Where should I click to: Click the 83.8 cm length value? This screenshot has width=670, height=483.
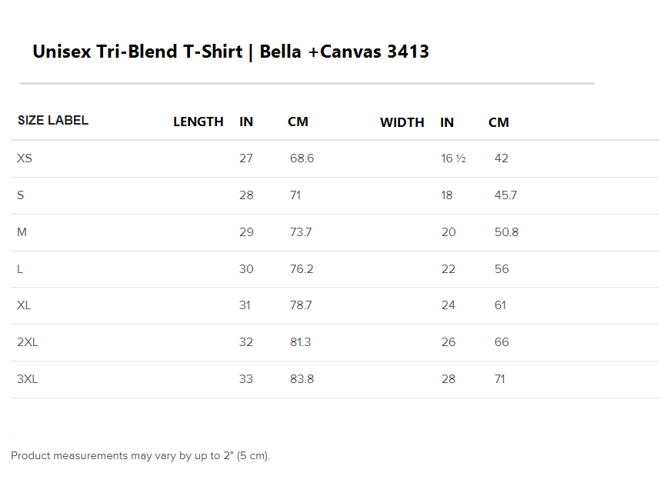302,379
